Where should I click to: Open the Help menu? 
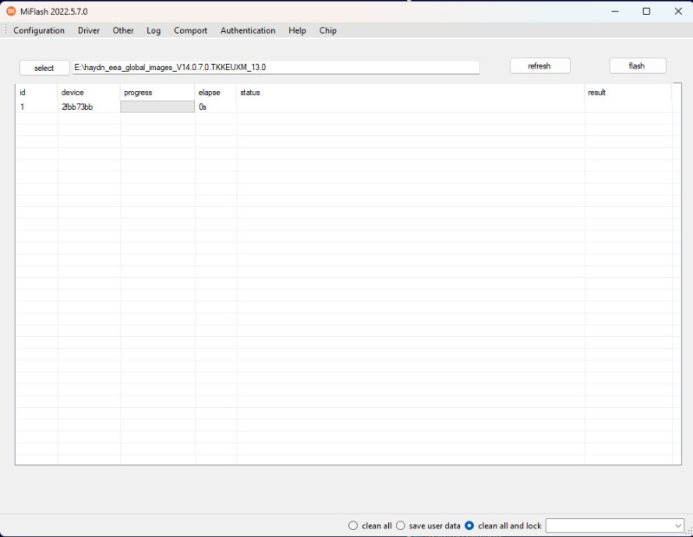pyautogui.click(x=297, y=30)
